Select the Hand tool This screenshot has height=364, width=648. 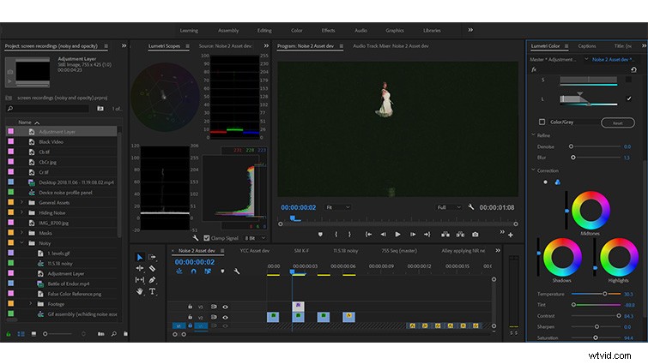[x=140, y=291]
